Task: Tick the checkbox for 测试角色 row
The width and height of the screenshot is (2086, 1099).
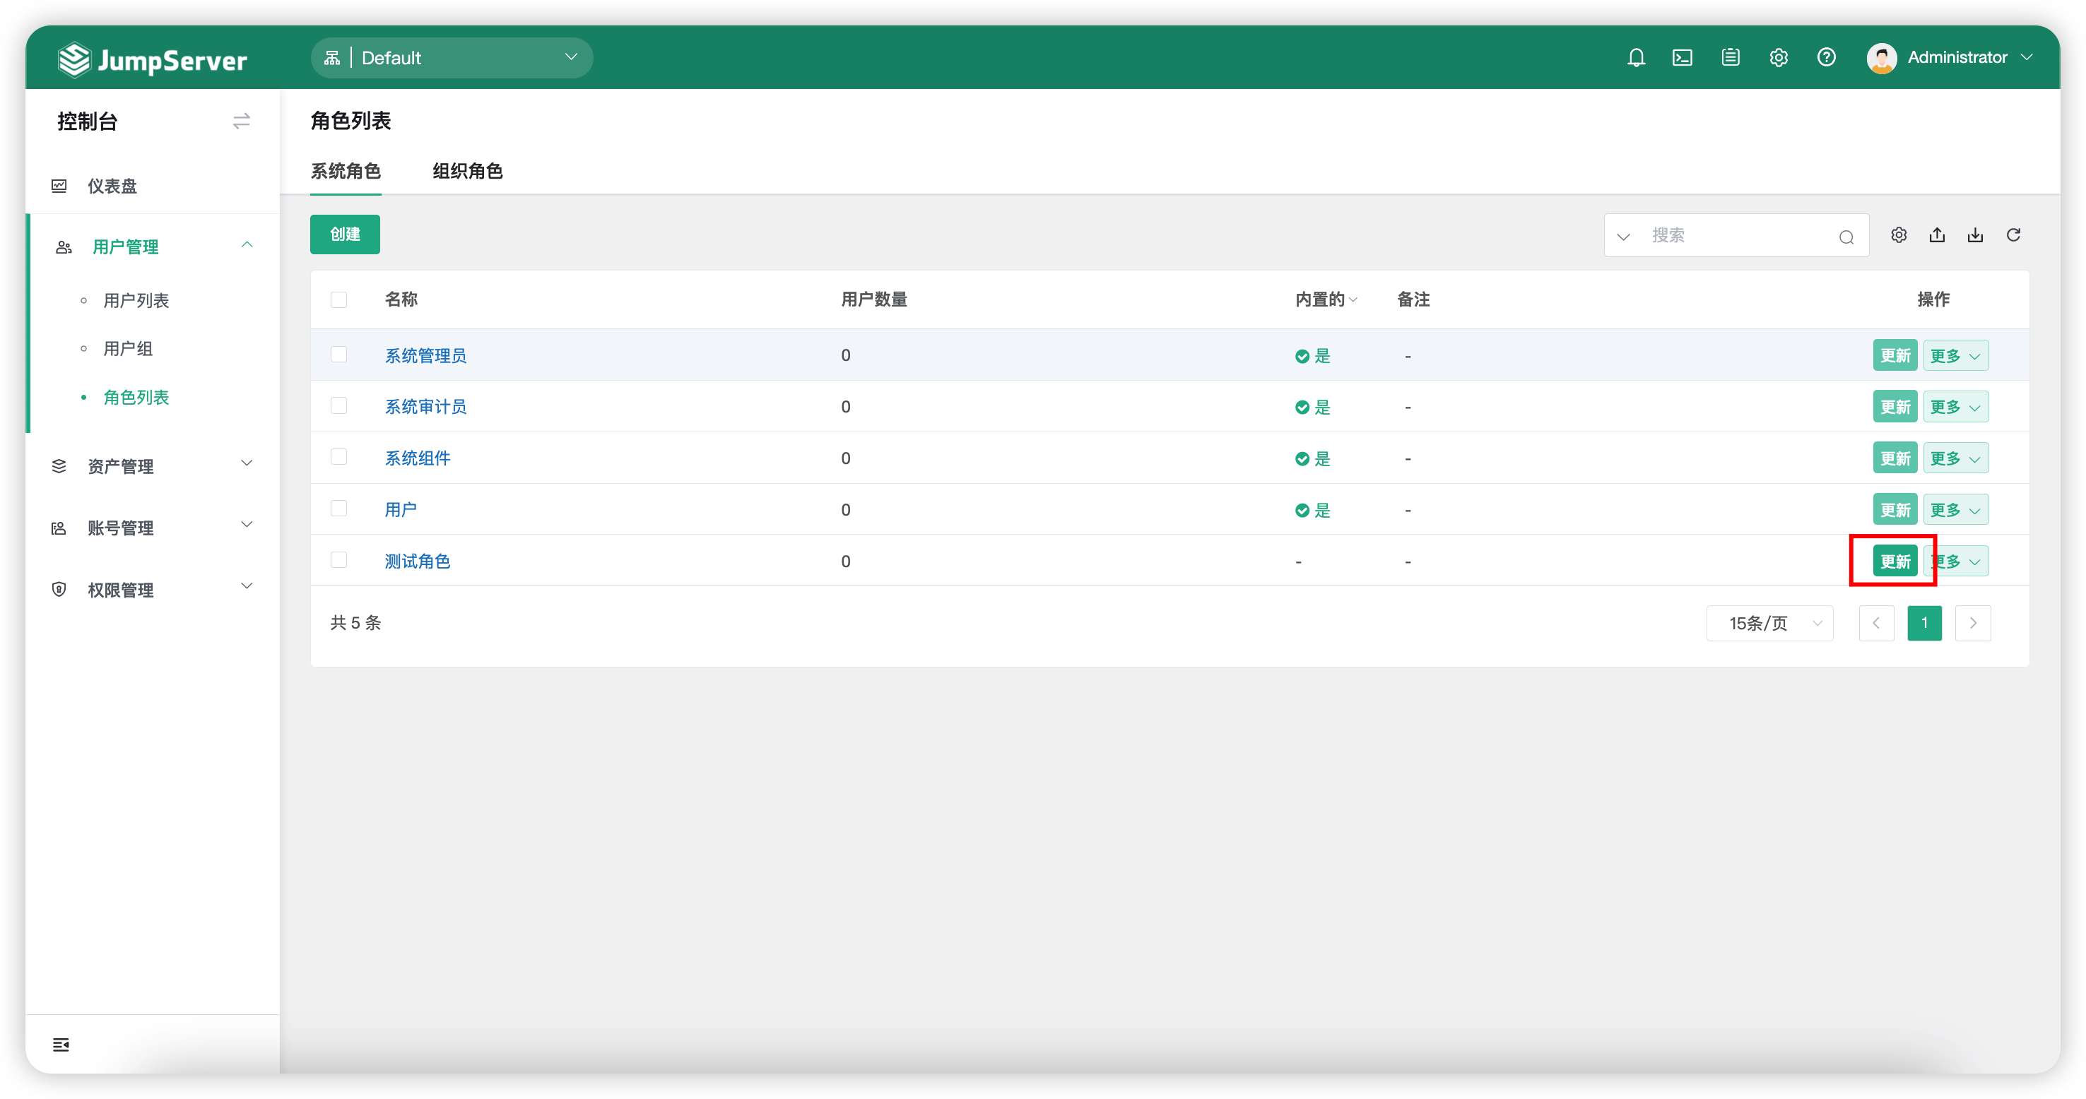Action: coord(338,560)
